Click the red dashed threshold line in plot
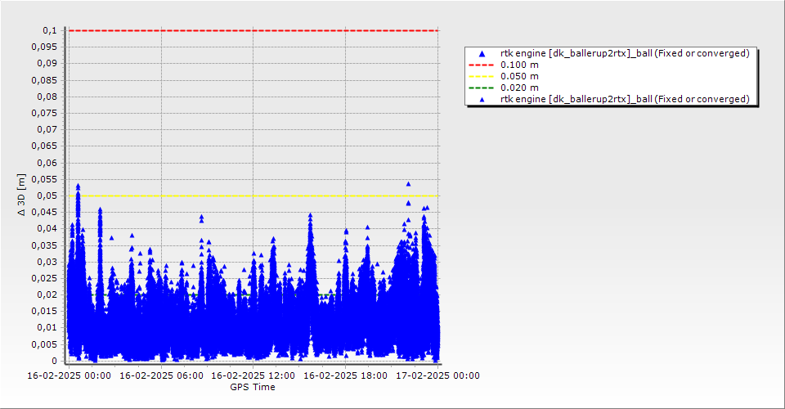 [x=253, y=30]
